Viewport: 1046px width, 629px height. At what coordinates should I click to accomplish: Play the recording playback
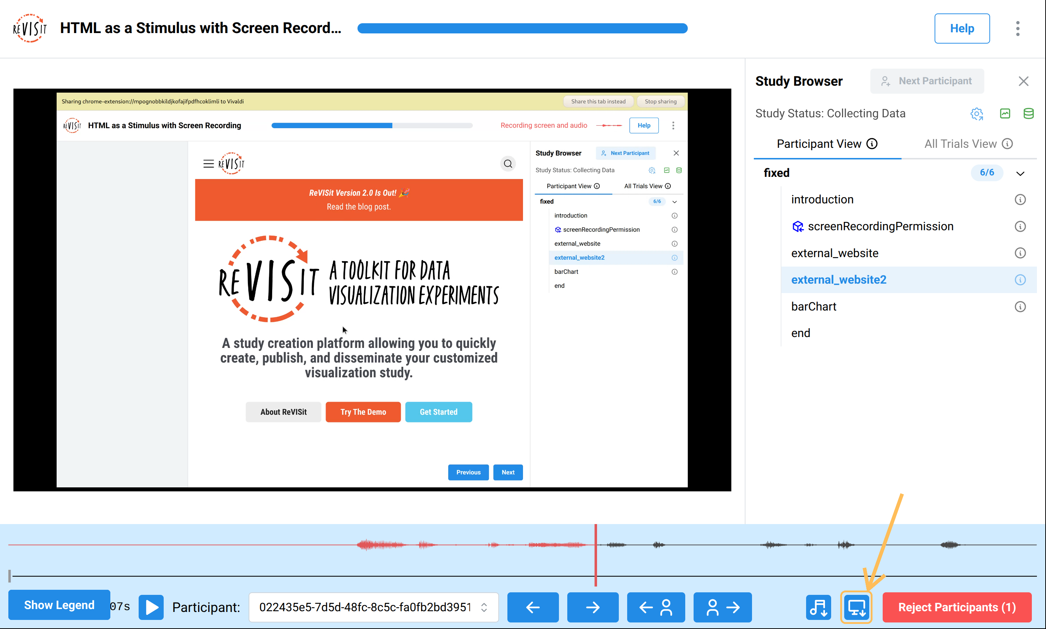pos(151,607)
